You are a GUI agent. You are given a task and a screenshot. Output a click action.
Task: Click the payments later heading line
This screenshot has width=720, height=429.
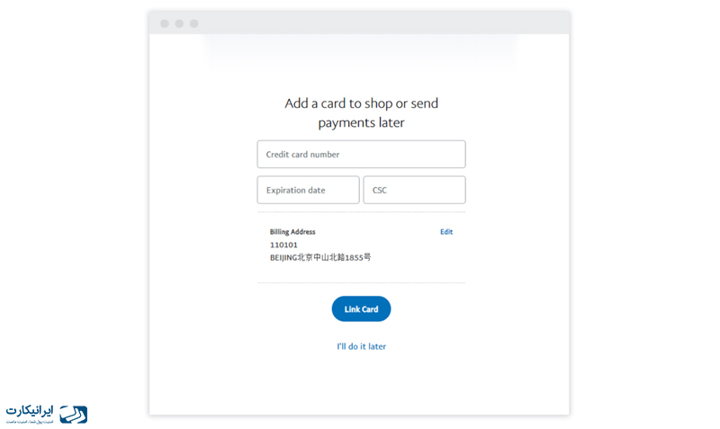[362, 123]
